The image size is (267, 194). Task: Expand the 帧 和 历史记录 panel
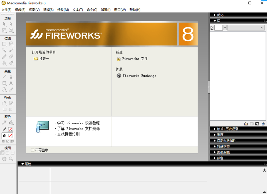(227, 129)
